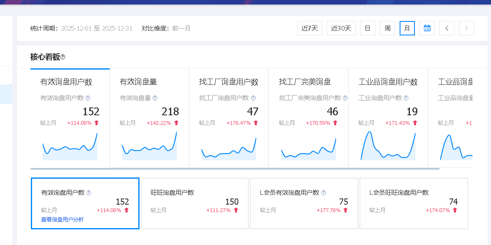The width and height of the screenshot is (491, 245).
Task: Click help icon beside L会员有效询盘用户数
Action: (324, 193)
